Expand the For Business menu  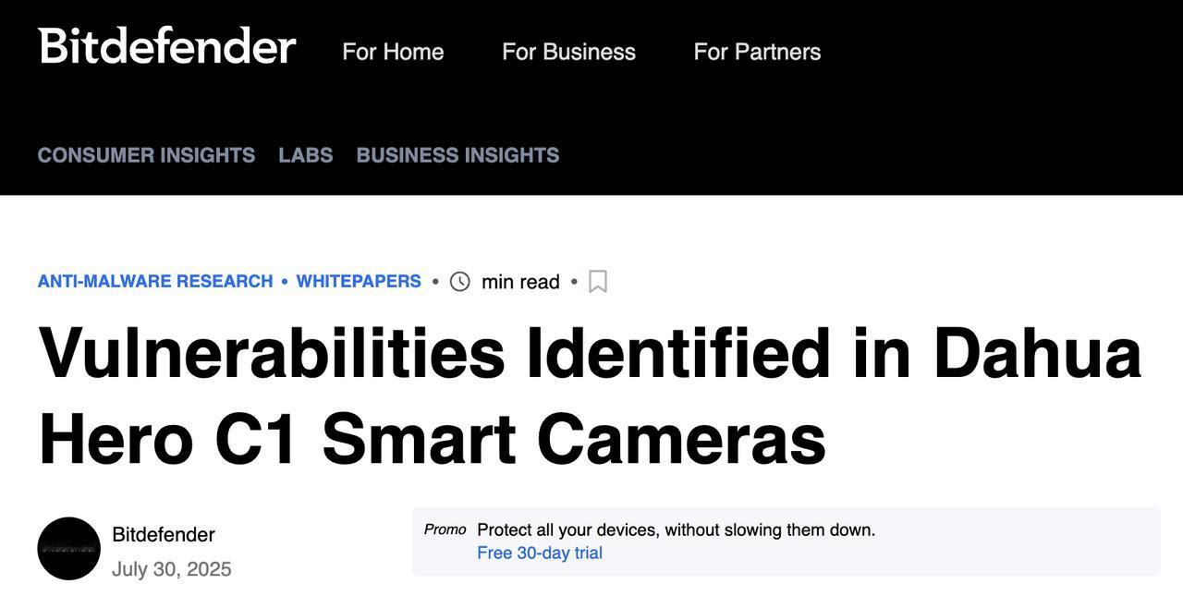click(x=568, y=52)
